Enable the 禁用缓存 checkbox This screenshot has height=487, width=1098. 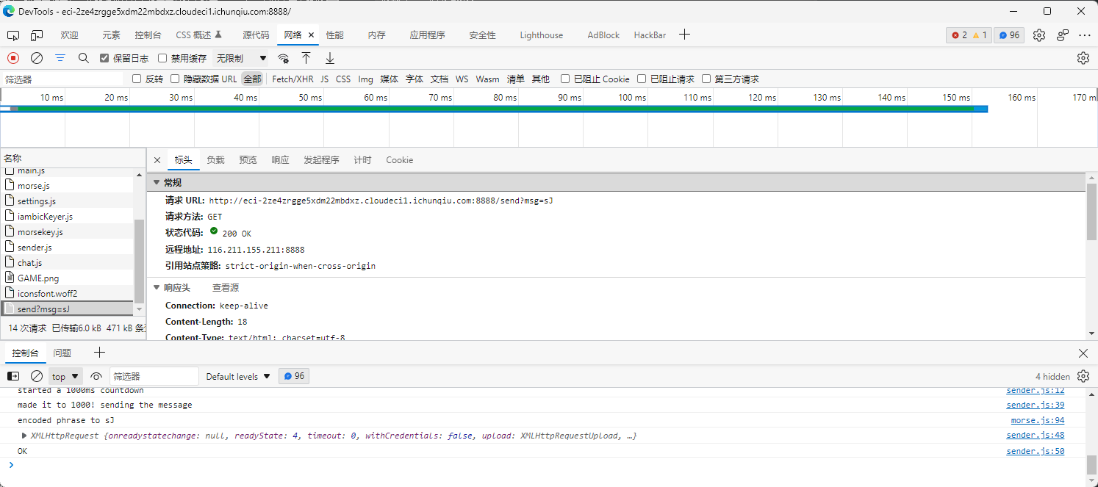pos(162,59)
